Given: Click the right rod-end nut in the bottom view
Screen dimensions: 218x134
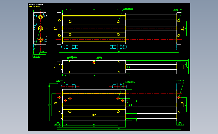Looking at the screenshot, I should [x=182, y=105].
